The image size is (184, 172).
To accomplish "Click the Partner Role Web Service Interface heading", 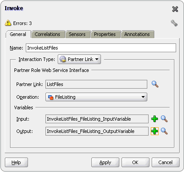I will [52, 70].
